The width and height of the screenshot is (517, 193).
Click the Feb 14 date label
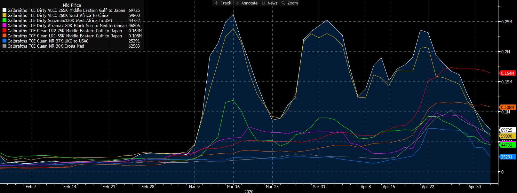pos(70,187)
